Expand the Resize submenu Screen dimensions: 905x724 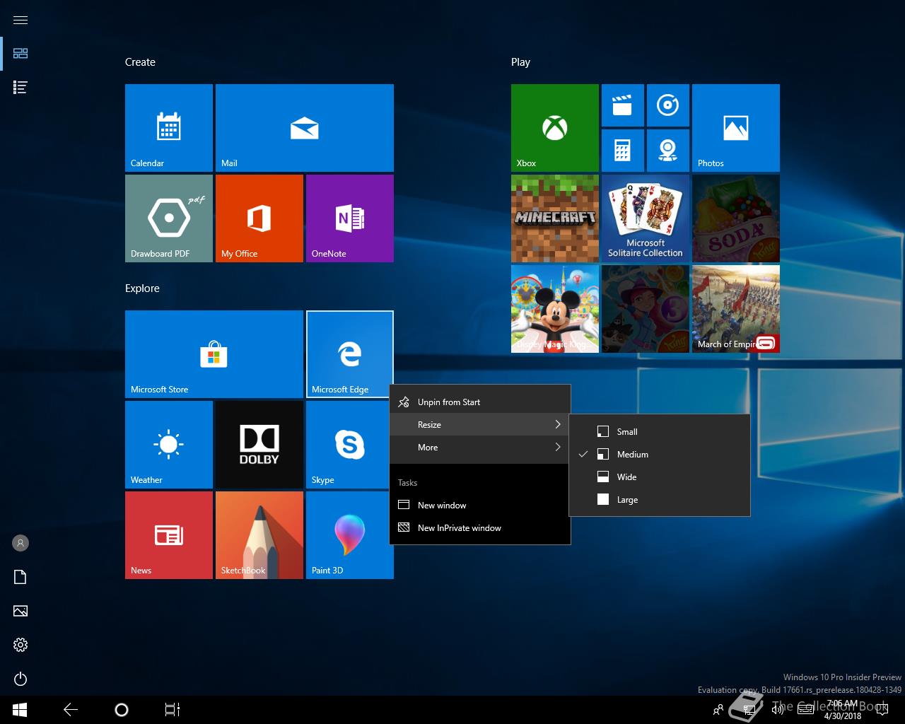coord(480,425)
